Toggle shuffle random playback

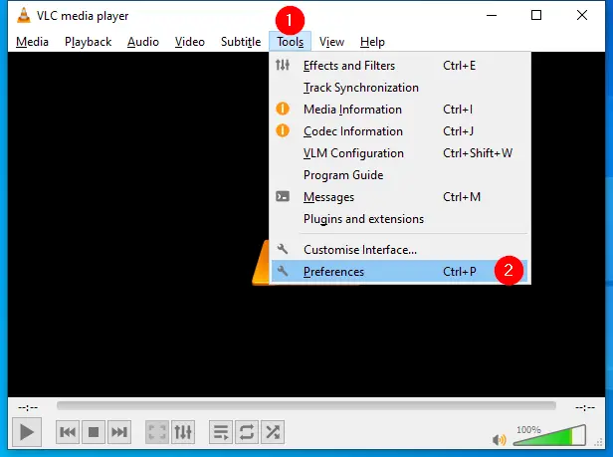273,432
